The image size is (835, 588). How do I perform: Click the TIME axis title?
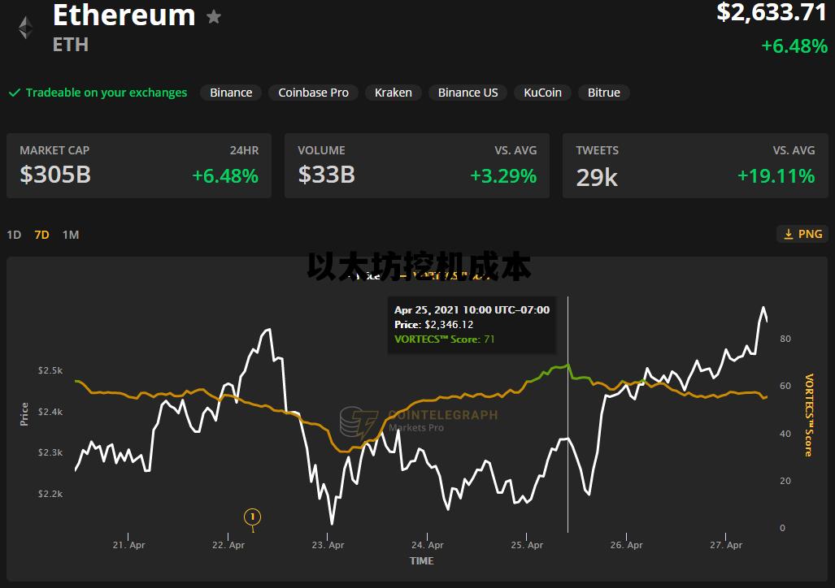click(421, 561)
